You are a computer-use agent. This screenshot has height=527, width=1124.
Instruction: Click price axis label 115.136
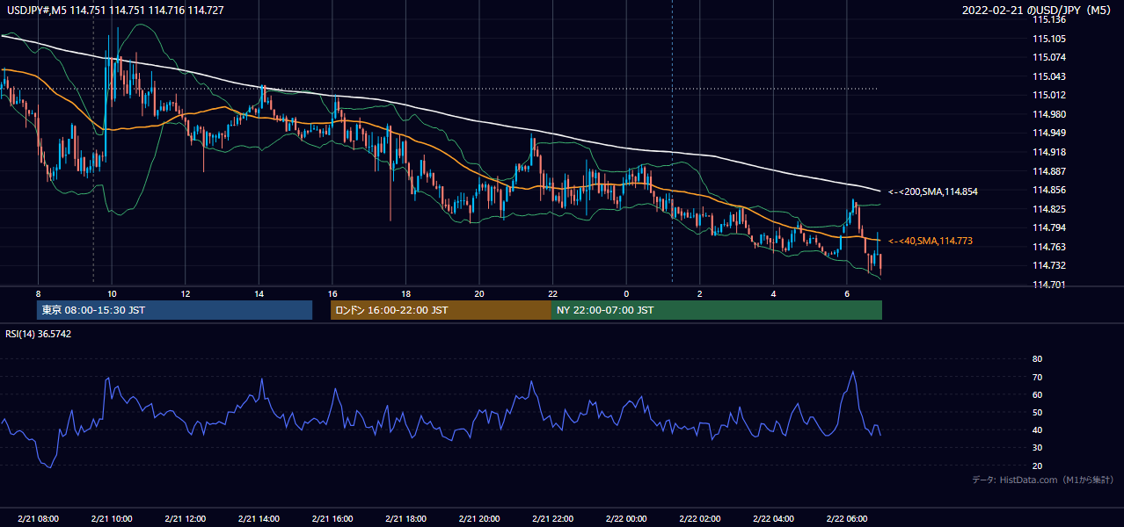(1049, 19)
